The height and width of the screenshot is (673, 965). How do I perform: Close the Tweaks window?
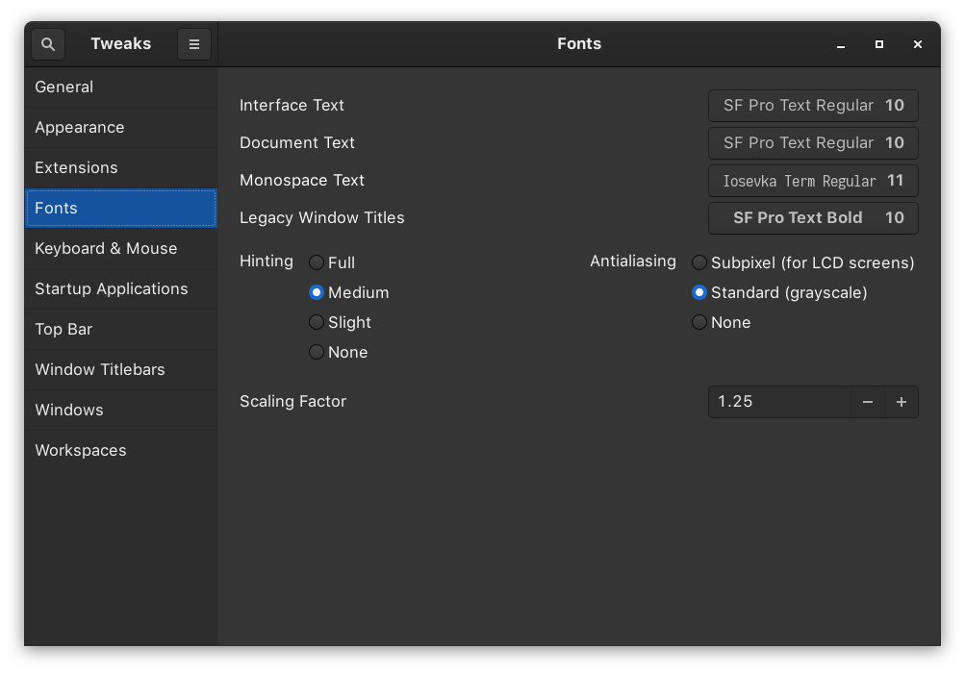[x=918, y=44]
